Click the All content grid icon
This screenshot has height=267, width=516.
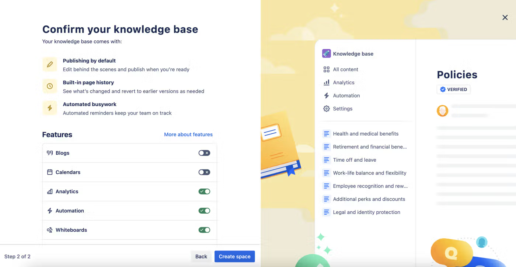[326, 69]
